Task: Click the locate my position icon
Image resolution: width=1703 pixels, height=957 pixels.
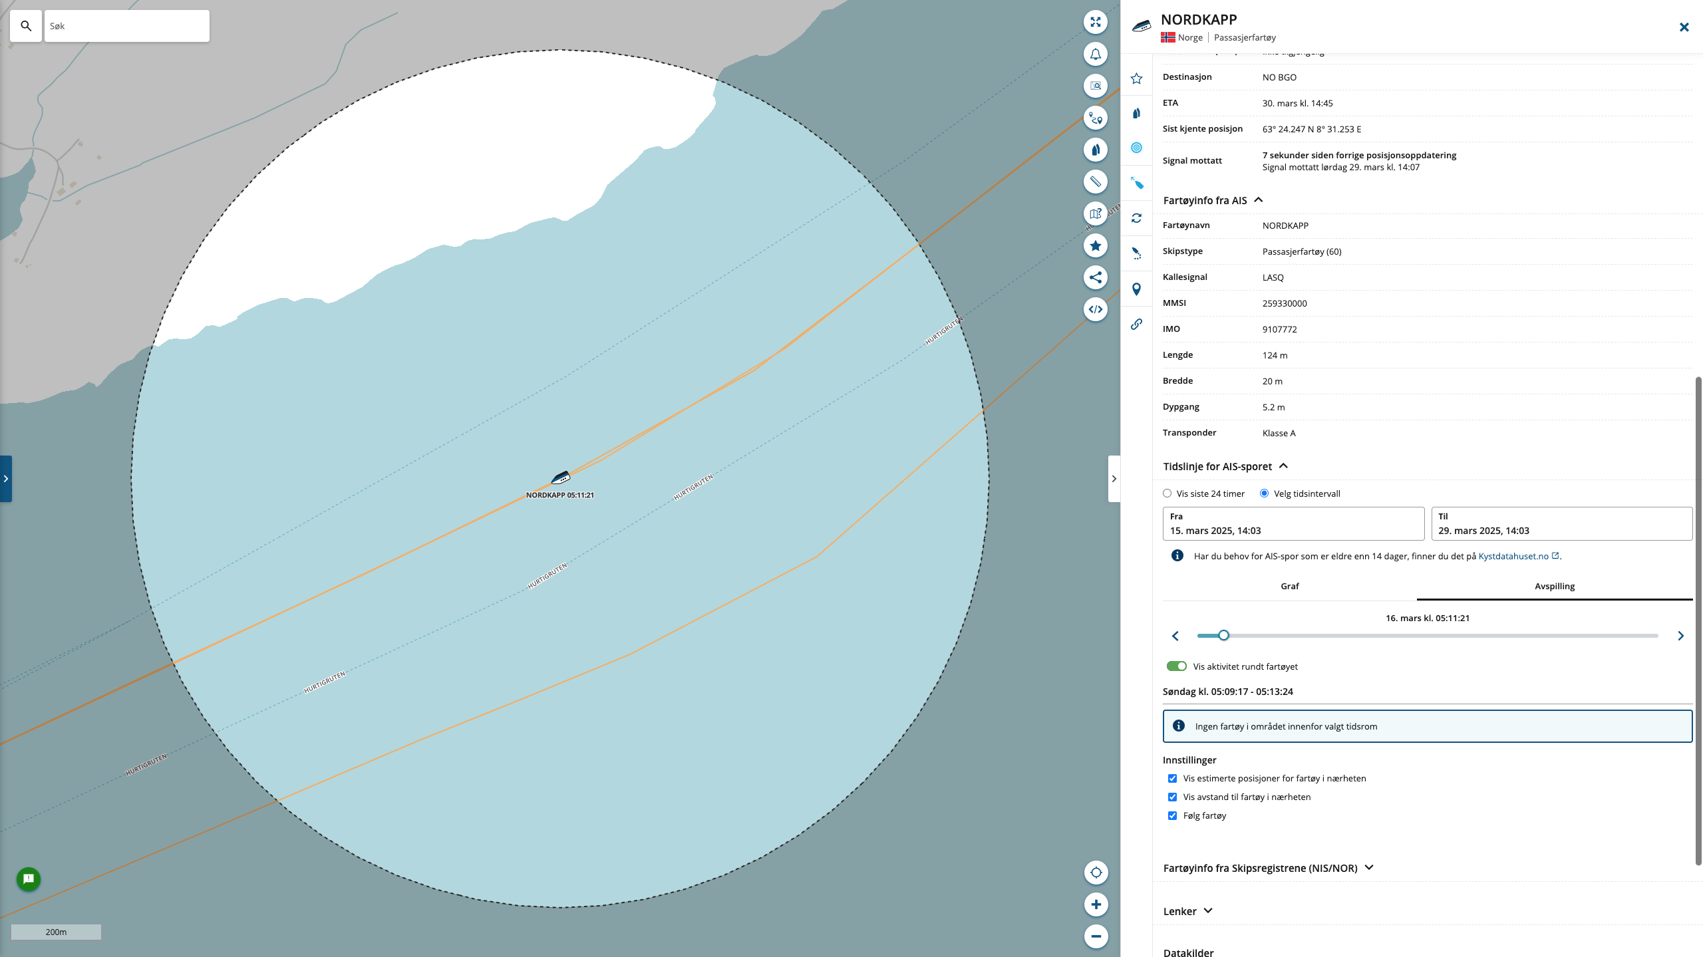Action: coord(1096,873)
